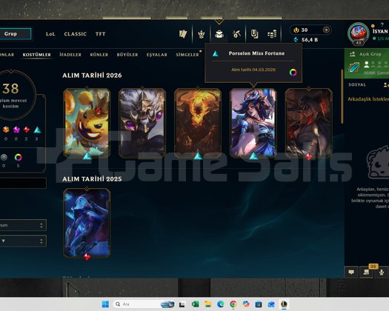Open League of Legends taskbar icon
Image resolution: width=389 pixels, height=311 pixels.
(x=284, y=304)
